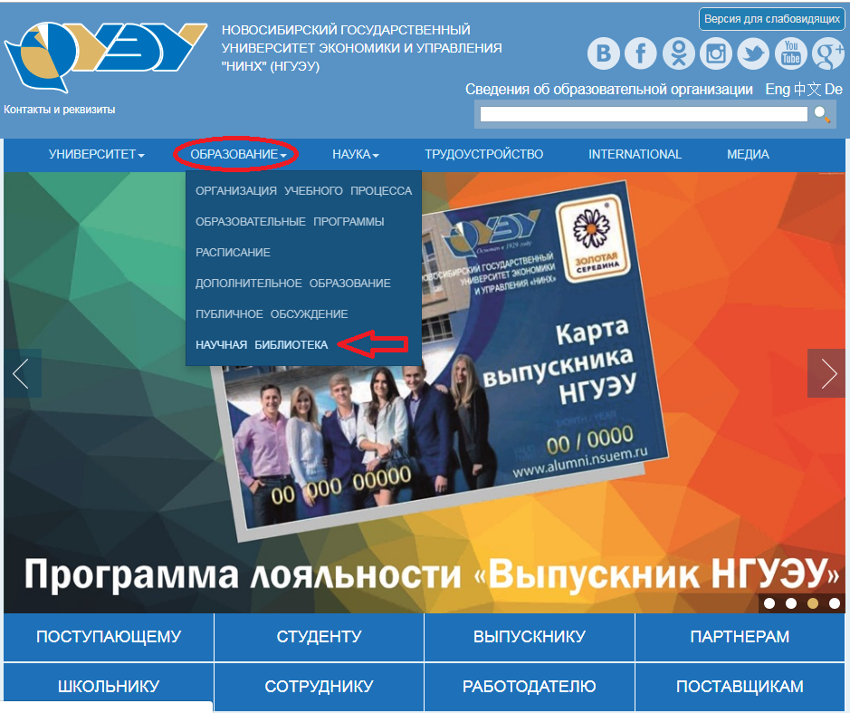Open the Google Plus social icon
The width and height of the screenshot is (850, 713).
tap(827, 53)
